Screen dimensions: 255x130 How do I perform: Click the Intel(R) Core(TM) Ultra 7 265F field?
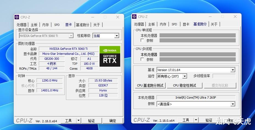coord(196,97)
